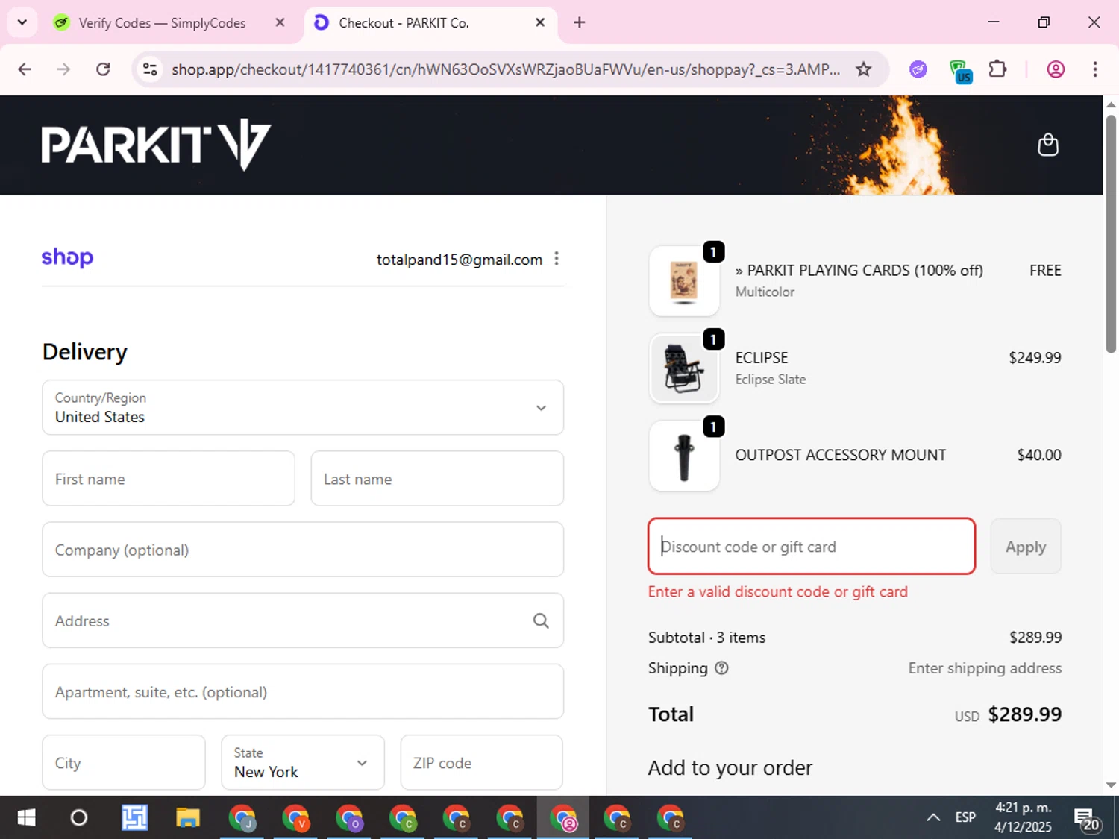Click the First name field
This screenshot has width=1119, height=839.
tap(169, 479)
